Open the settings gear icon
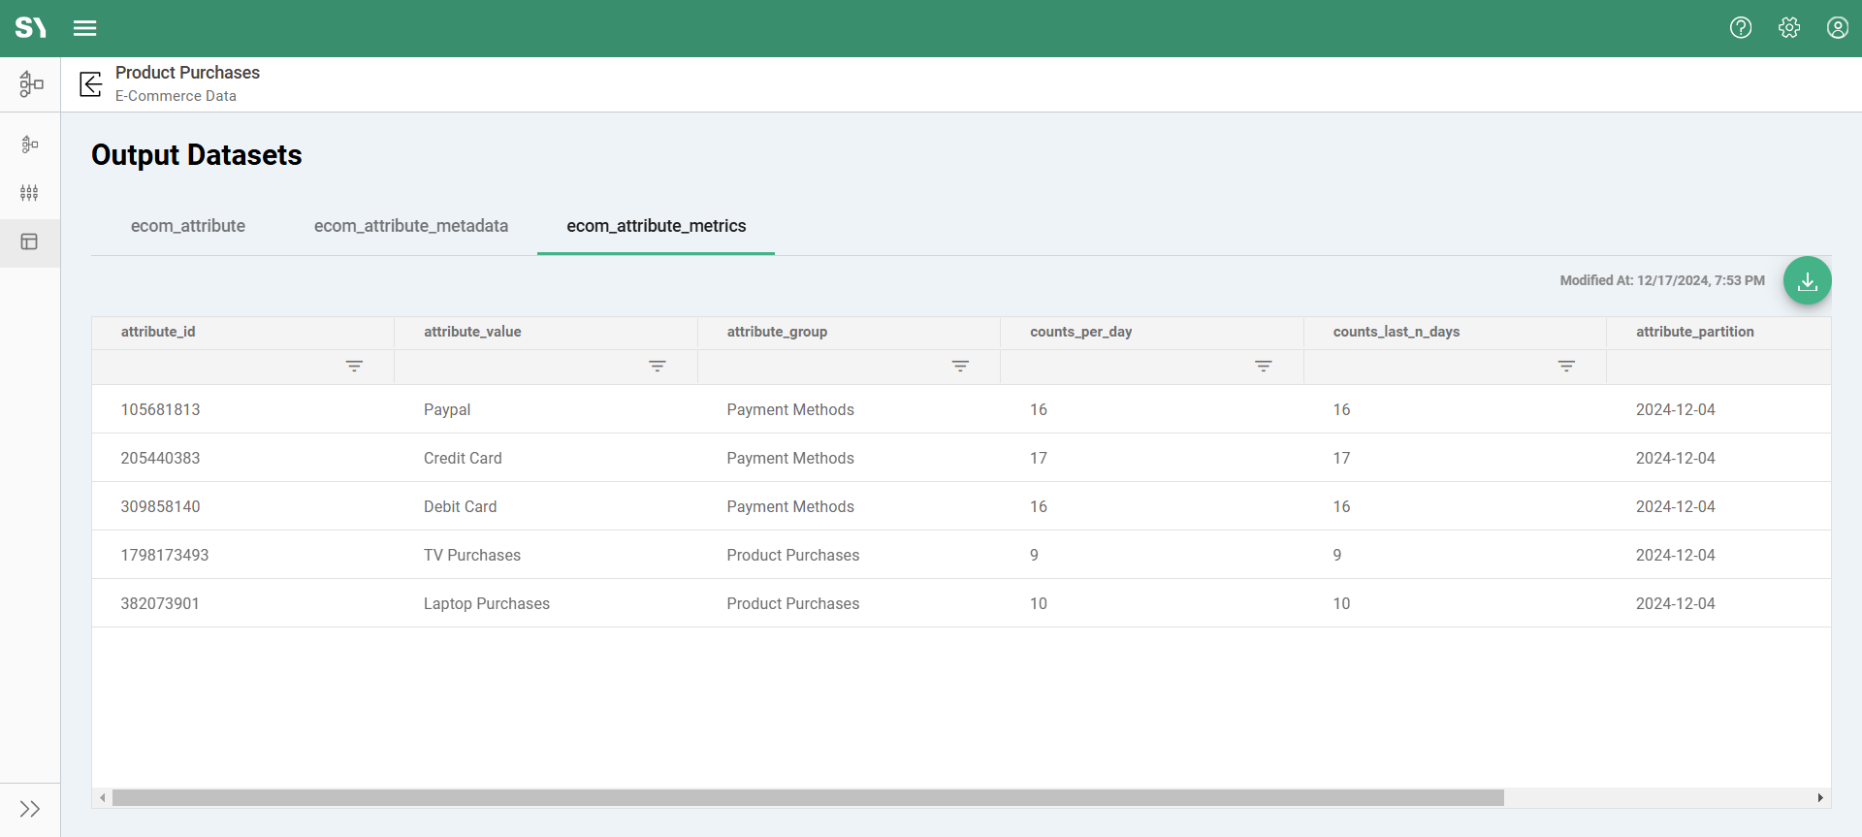Screen dimensions: 1862x837 tap(1789, 28)
